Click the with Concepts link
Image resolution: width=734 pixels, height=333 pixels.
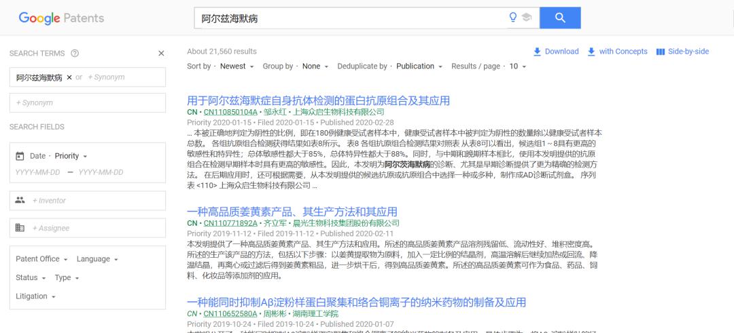coord(623,52)
